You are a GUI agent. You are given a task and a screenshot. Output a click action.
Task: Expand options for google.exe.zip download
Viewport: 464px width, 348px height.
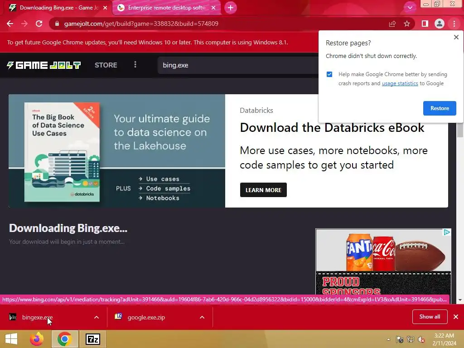202,317
